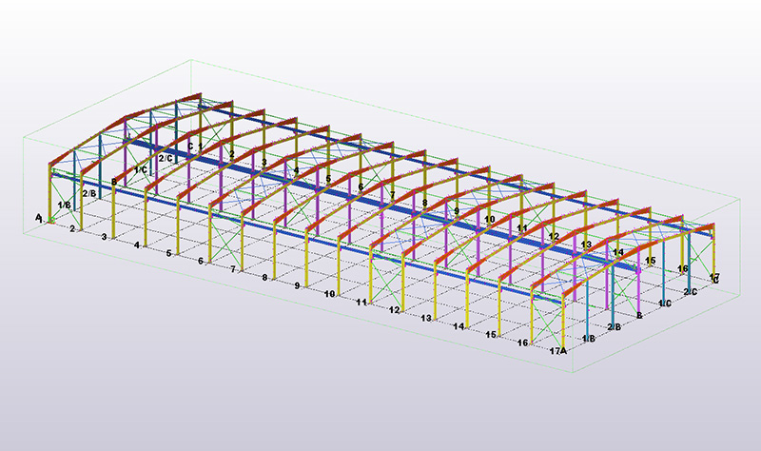Click the 1/B grid label at frame 1 gable
Image resolution: width=761 pixels, height=451 pixels.
point(65,205)
